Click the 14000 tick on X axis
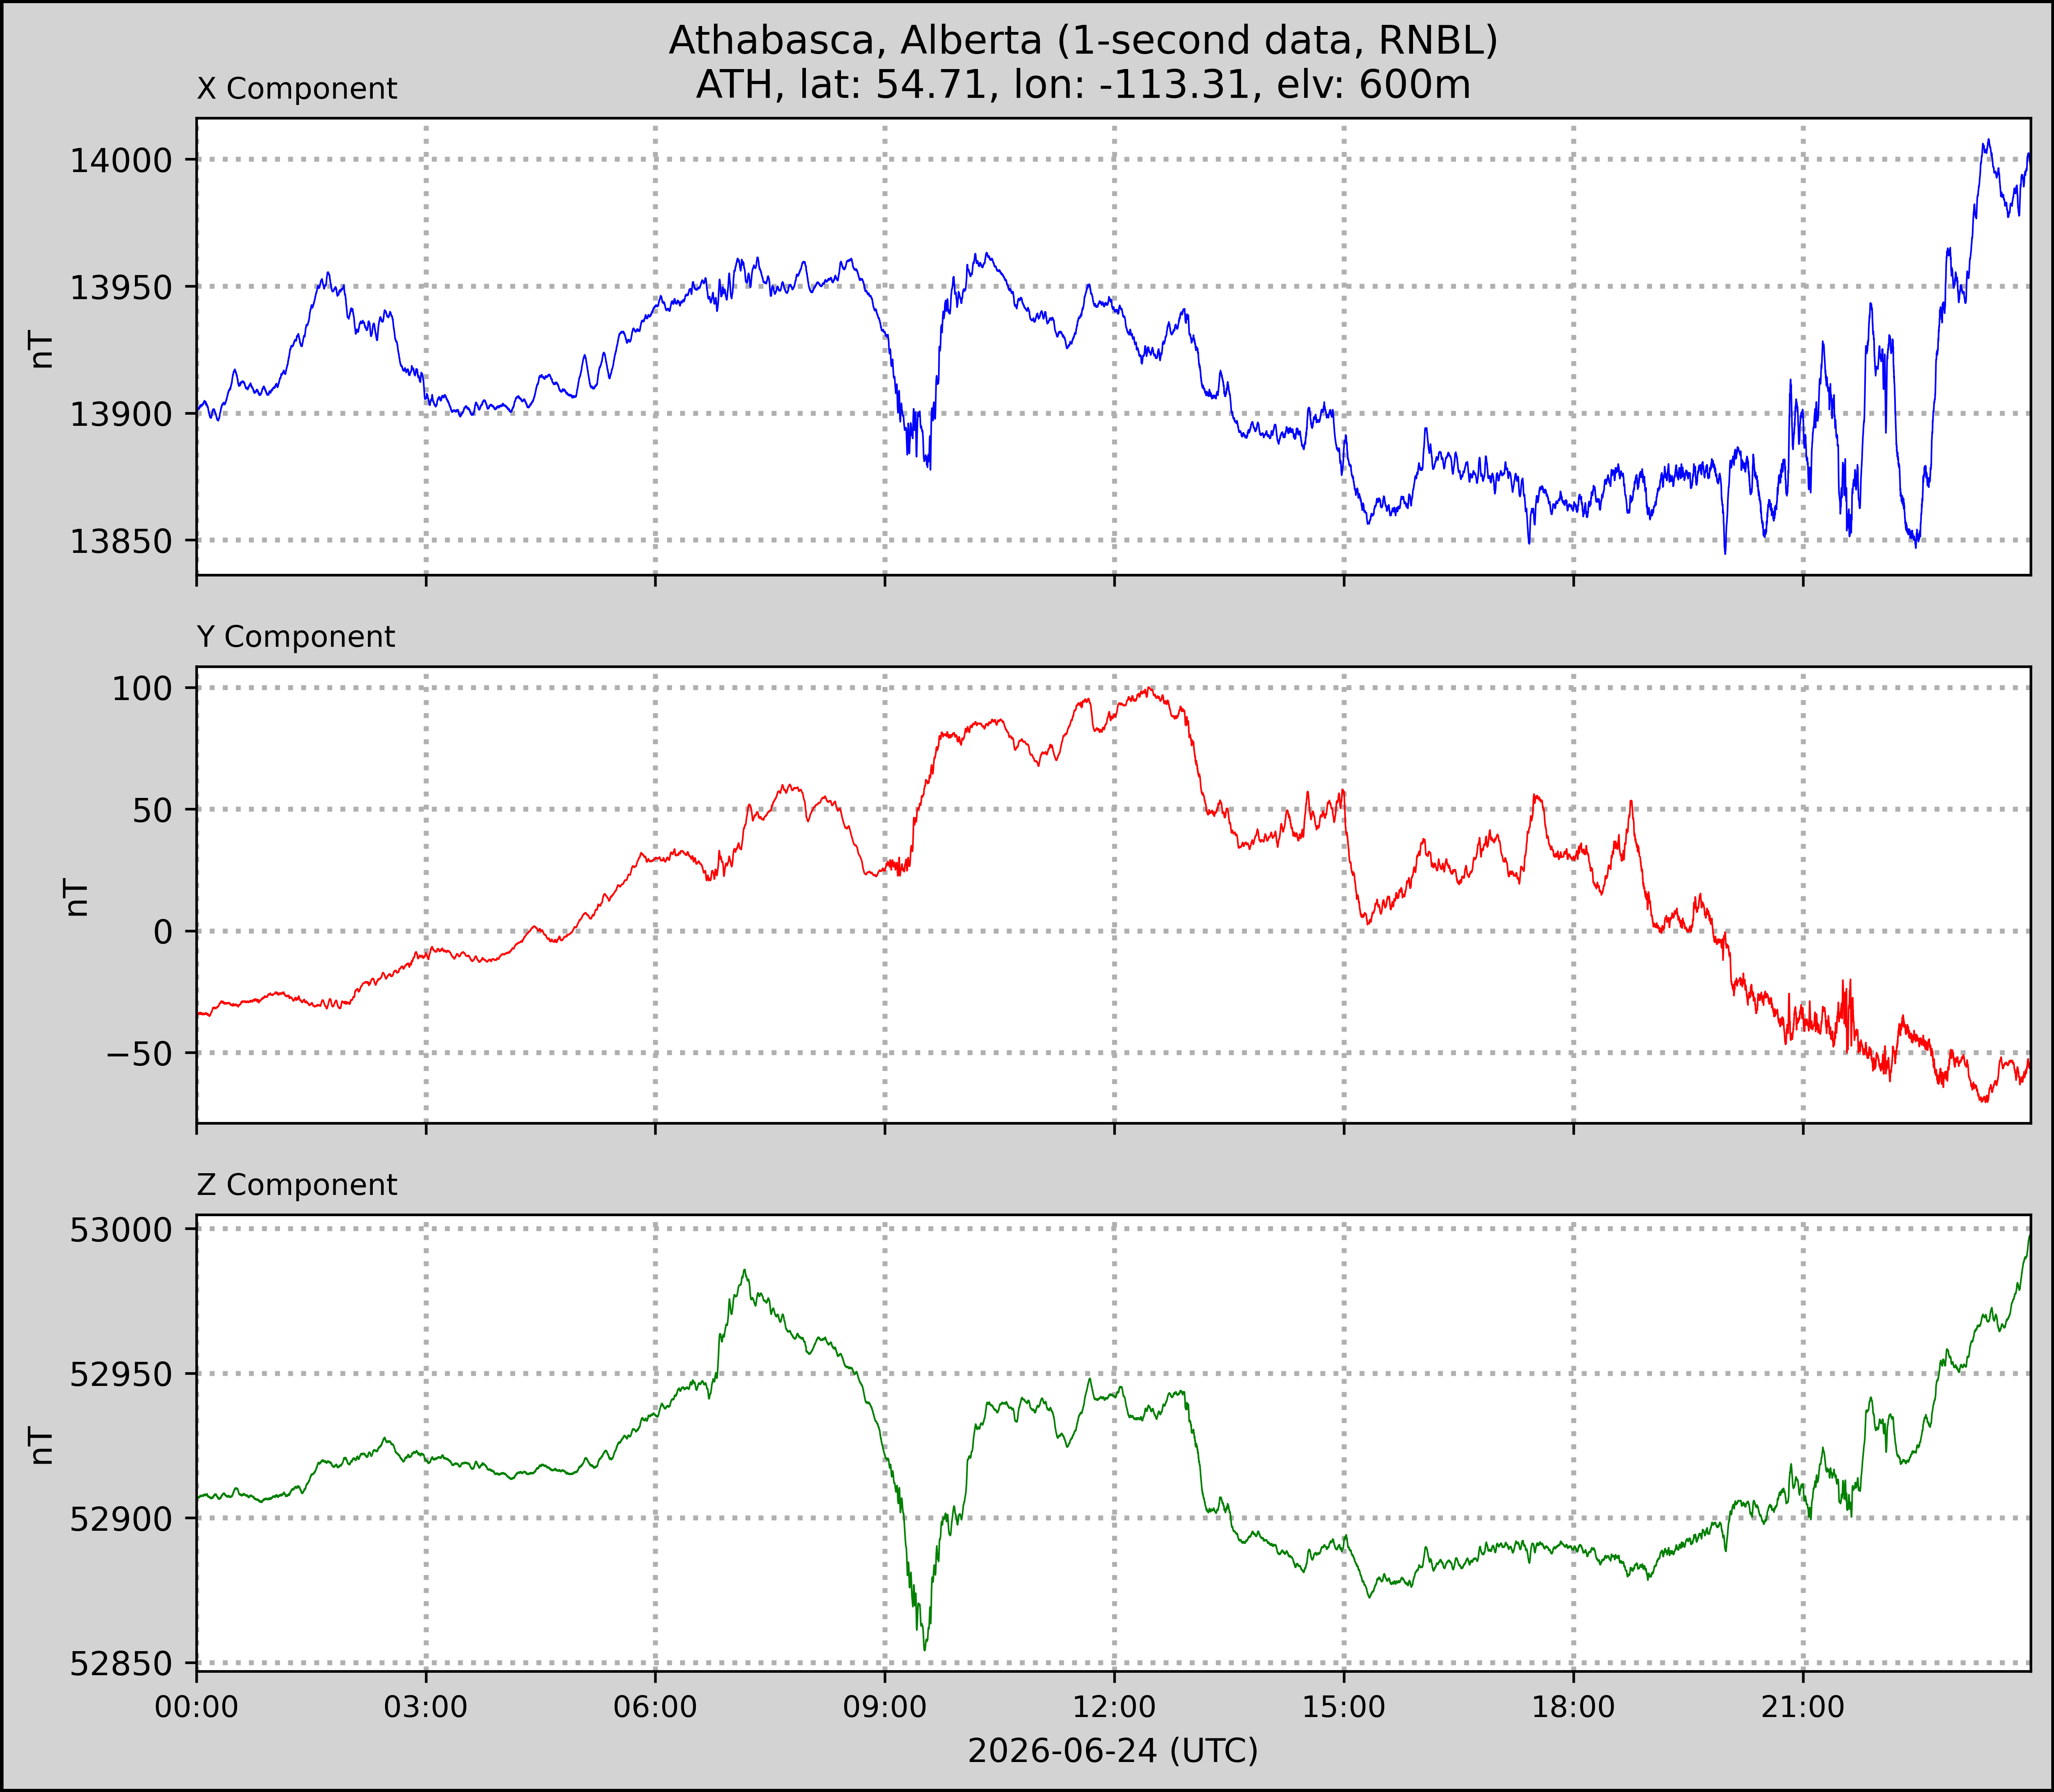The height and width of the screenshot is (1792, 2054). pyautogui.click(x=121, y=160)
